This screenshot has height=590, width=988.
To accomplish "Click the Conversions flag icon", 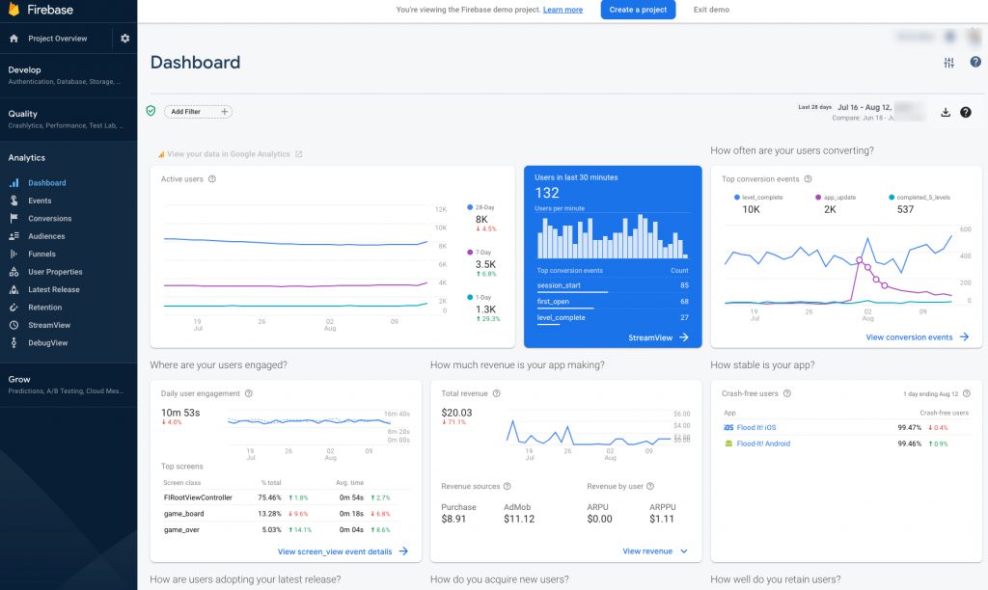I will click(14, 218).
